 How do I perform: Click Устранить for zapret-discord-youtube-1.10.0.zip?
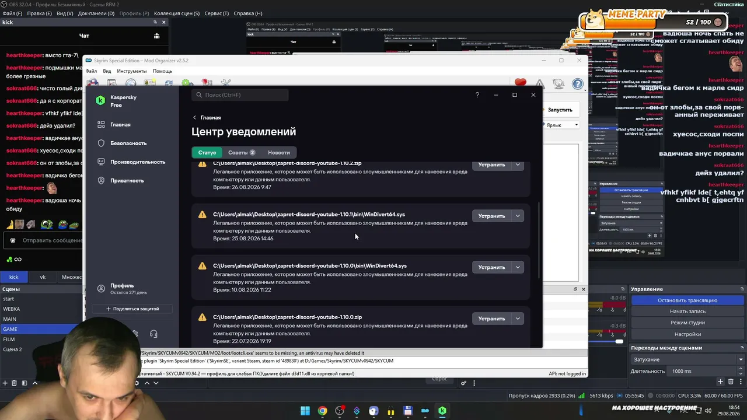[491, 318]
